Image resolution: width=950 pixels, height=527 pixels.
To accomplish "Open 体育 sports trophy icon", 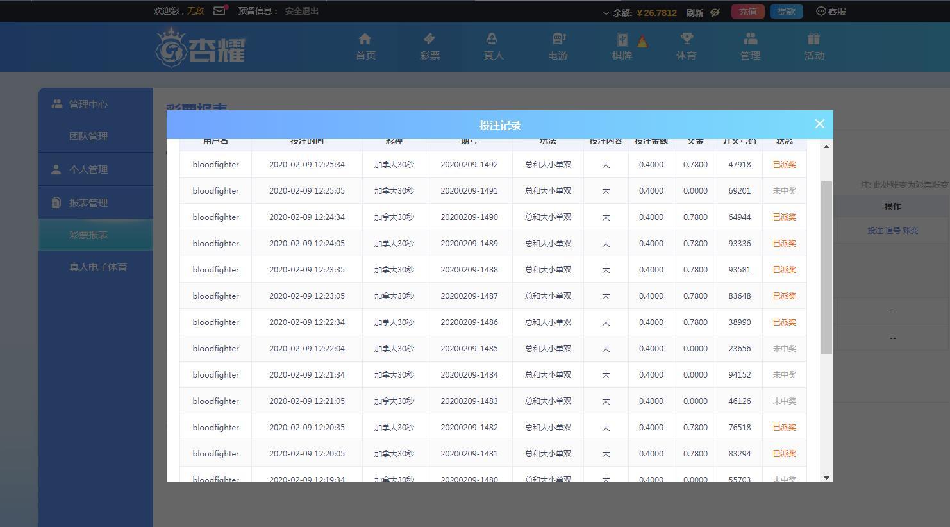I will 686,39.
